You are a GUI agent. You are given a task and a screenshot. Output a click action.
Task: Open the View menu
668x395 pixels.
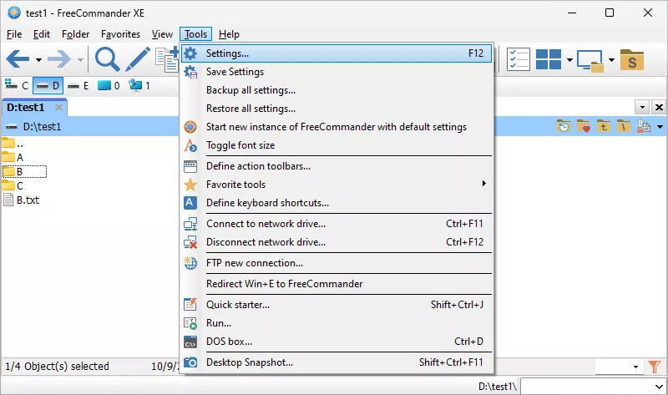162,34
